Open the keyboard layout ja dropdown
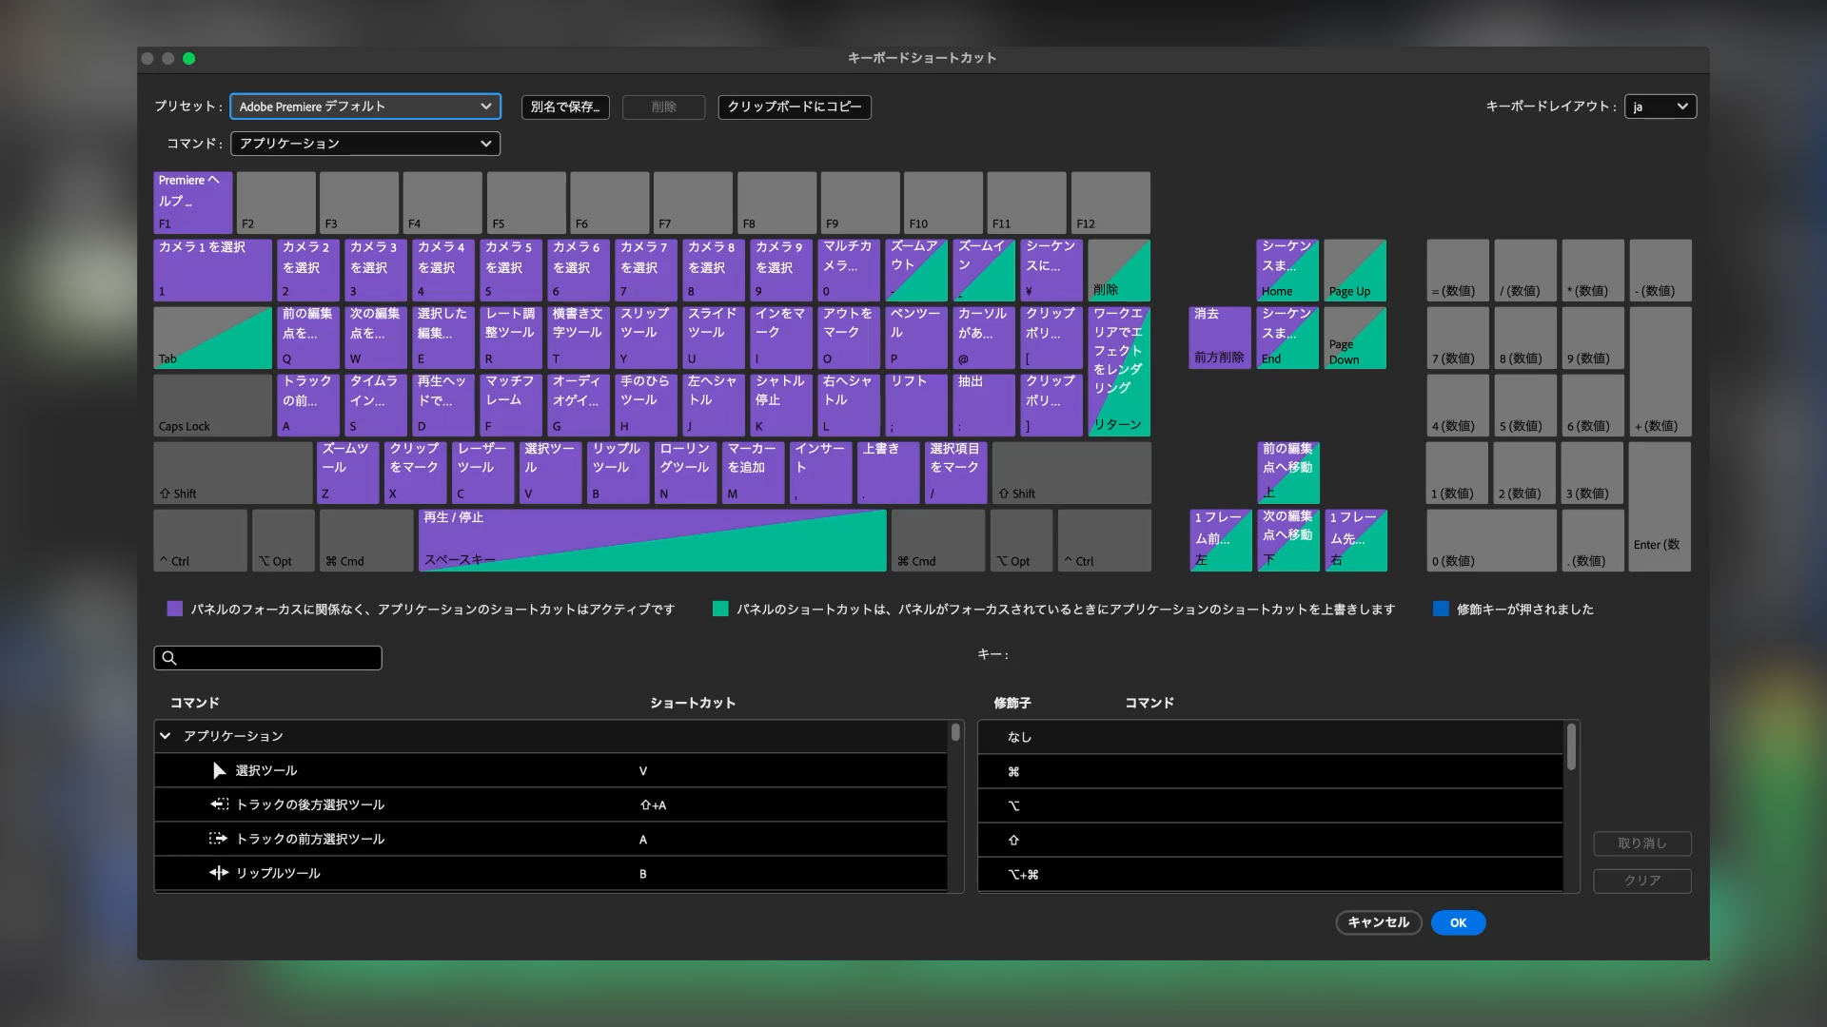1827x1027 pixels. pos(1660,107)
